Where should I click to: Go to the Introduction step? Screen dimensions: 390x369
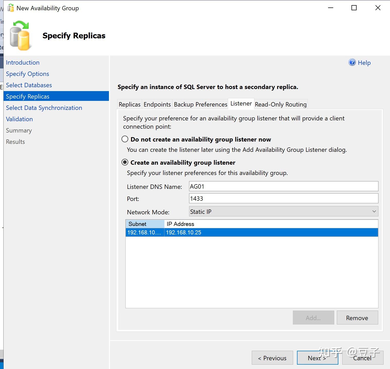(x=23, y=62)
